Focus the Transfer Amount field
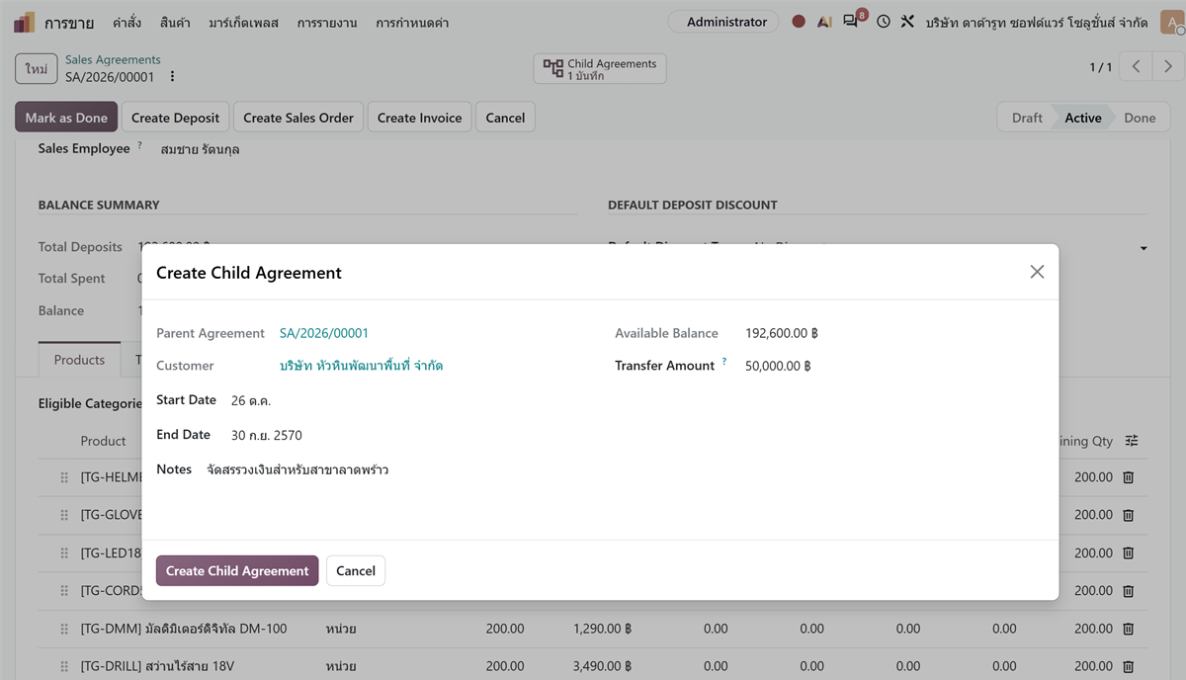 [893, 366]
